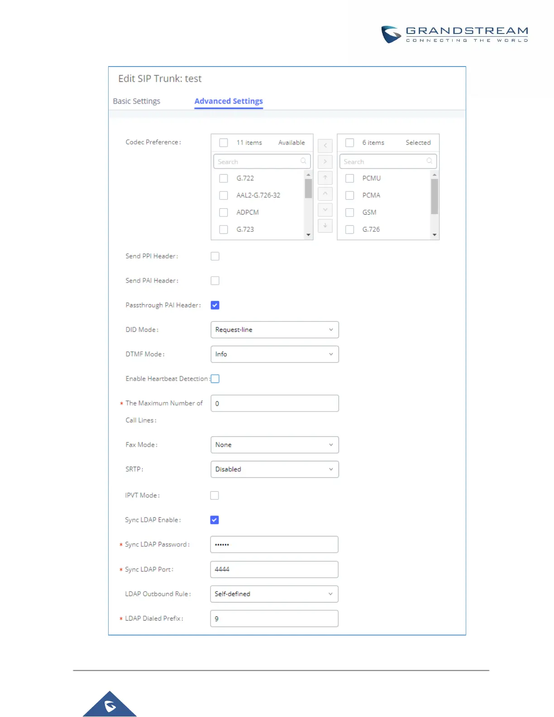The image size is (554, 717).
Task: Check the G.726 codec
Action: 349,229
